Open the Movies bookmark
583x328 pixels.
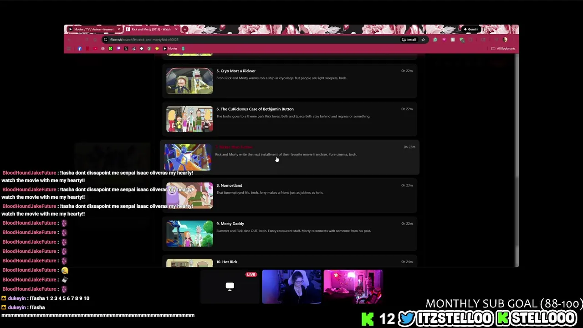tap(169, 48)
